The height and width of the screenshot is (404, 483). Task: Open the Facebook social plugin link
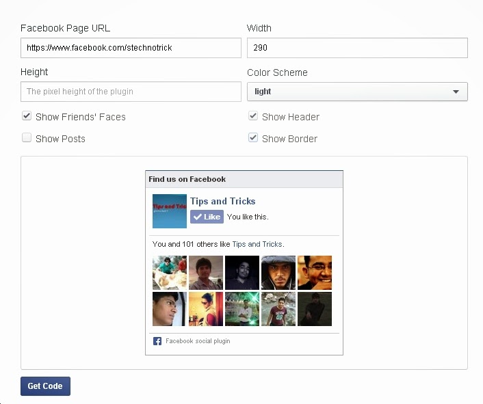coord(198,341)
